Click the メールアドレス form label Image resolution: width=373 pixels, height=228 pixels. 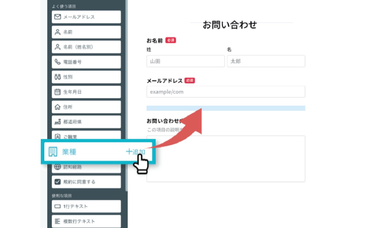[165, 80]
